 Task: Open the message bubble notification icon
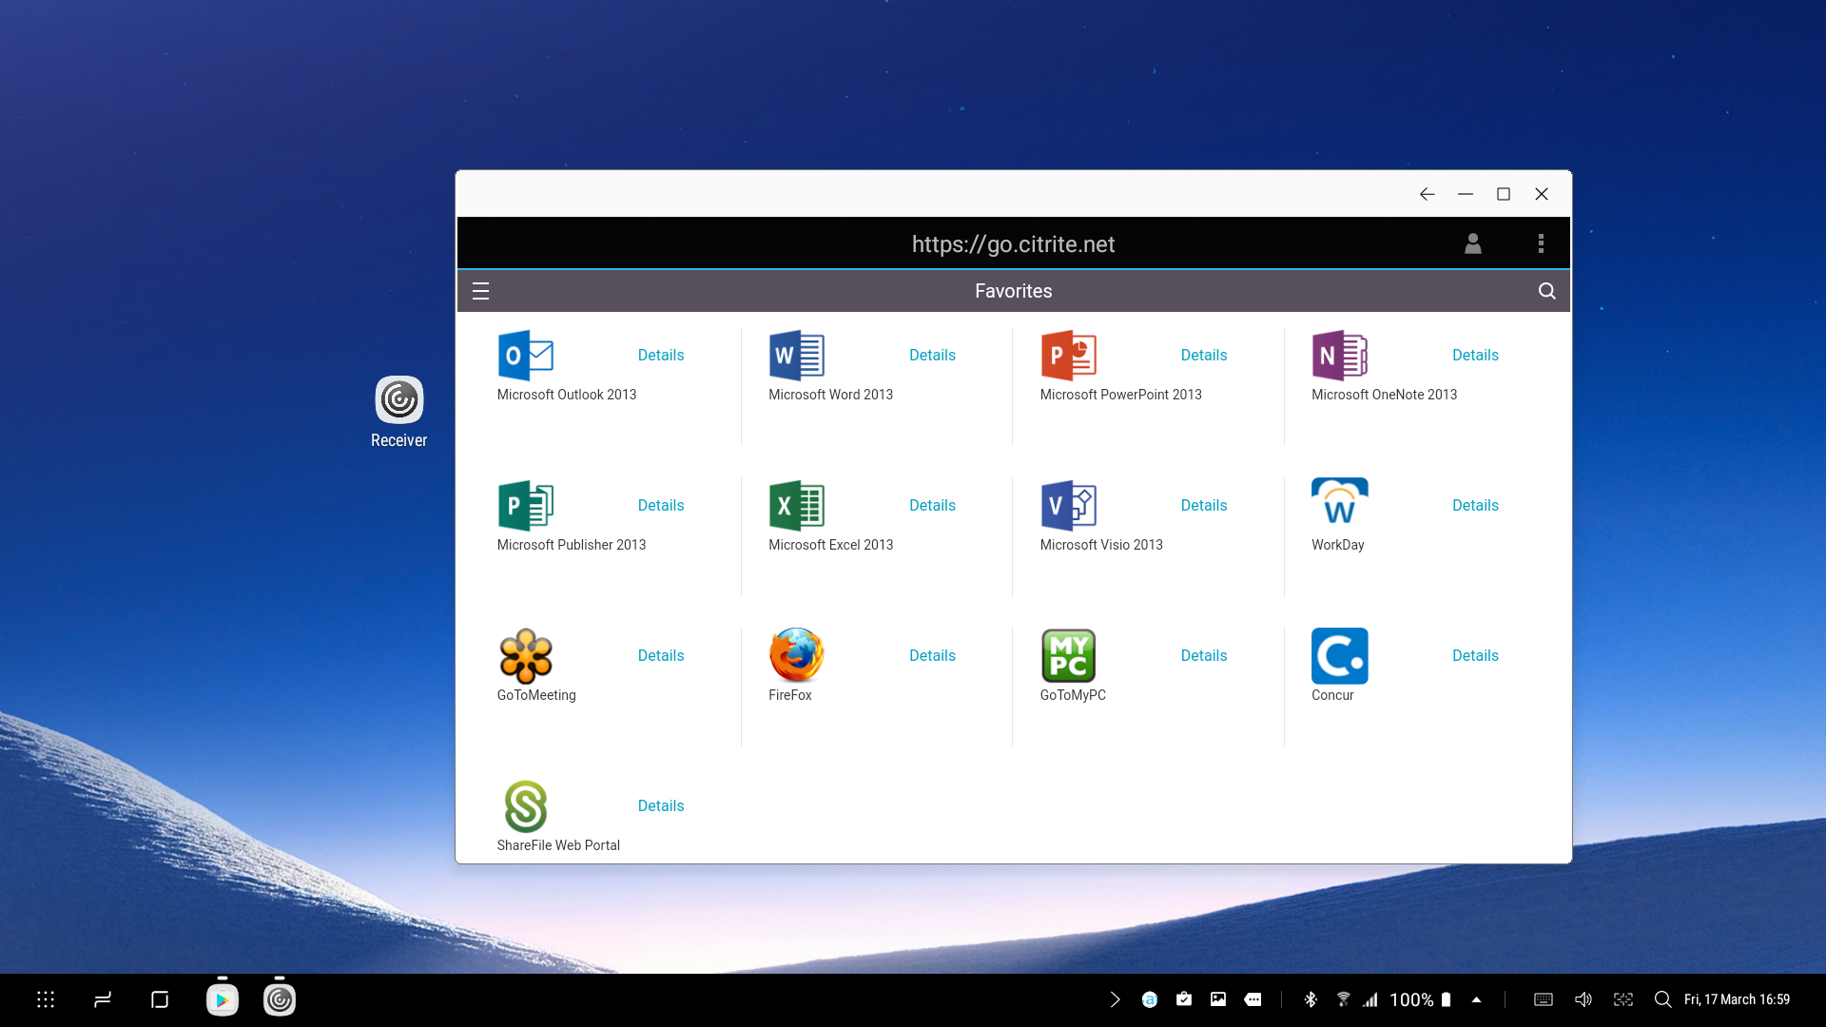point(1253,999)
